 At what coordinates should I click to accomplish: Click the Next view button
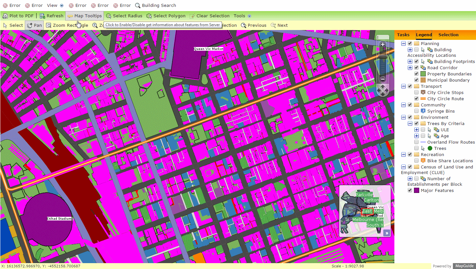click(279, 25)
